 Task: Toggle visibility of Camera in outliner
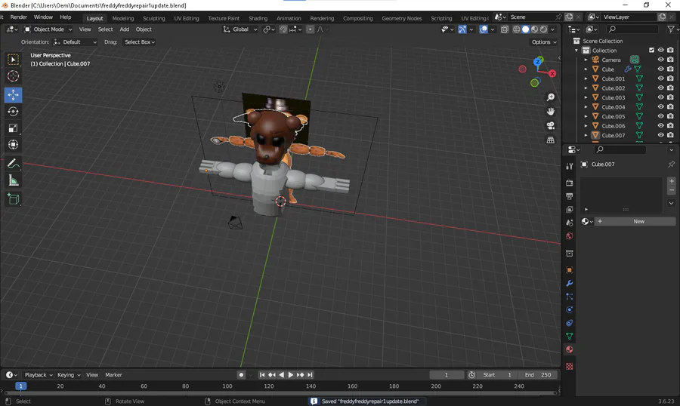[x=660, y=60]
